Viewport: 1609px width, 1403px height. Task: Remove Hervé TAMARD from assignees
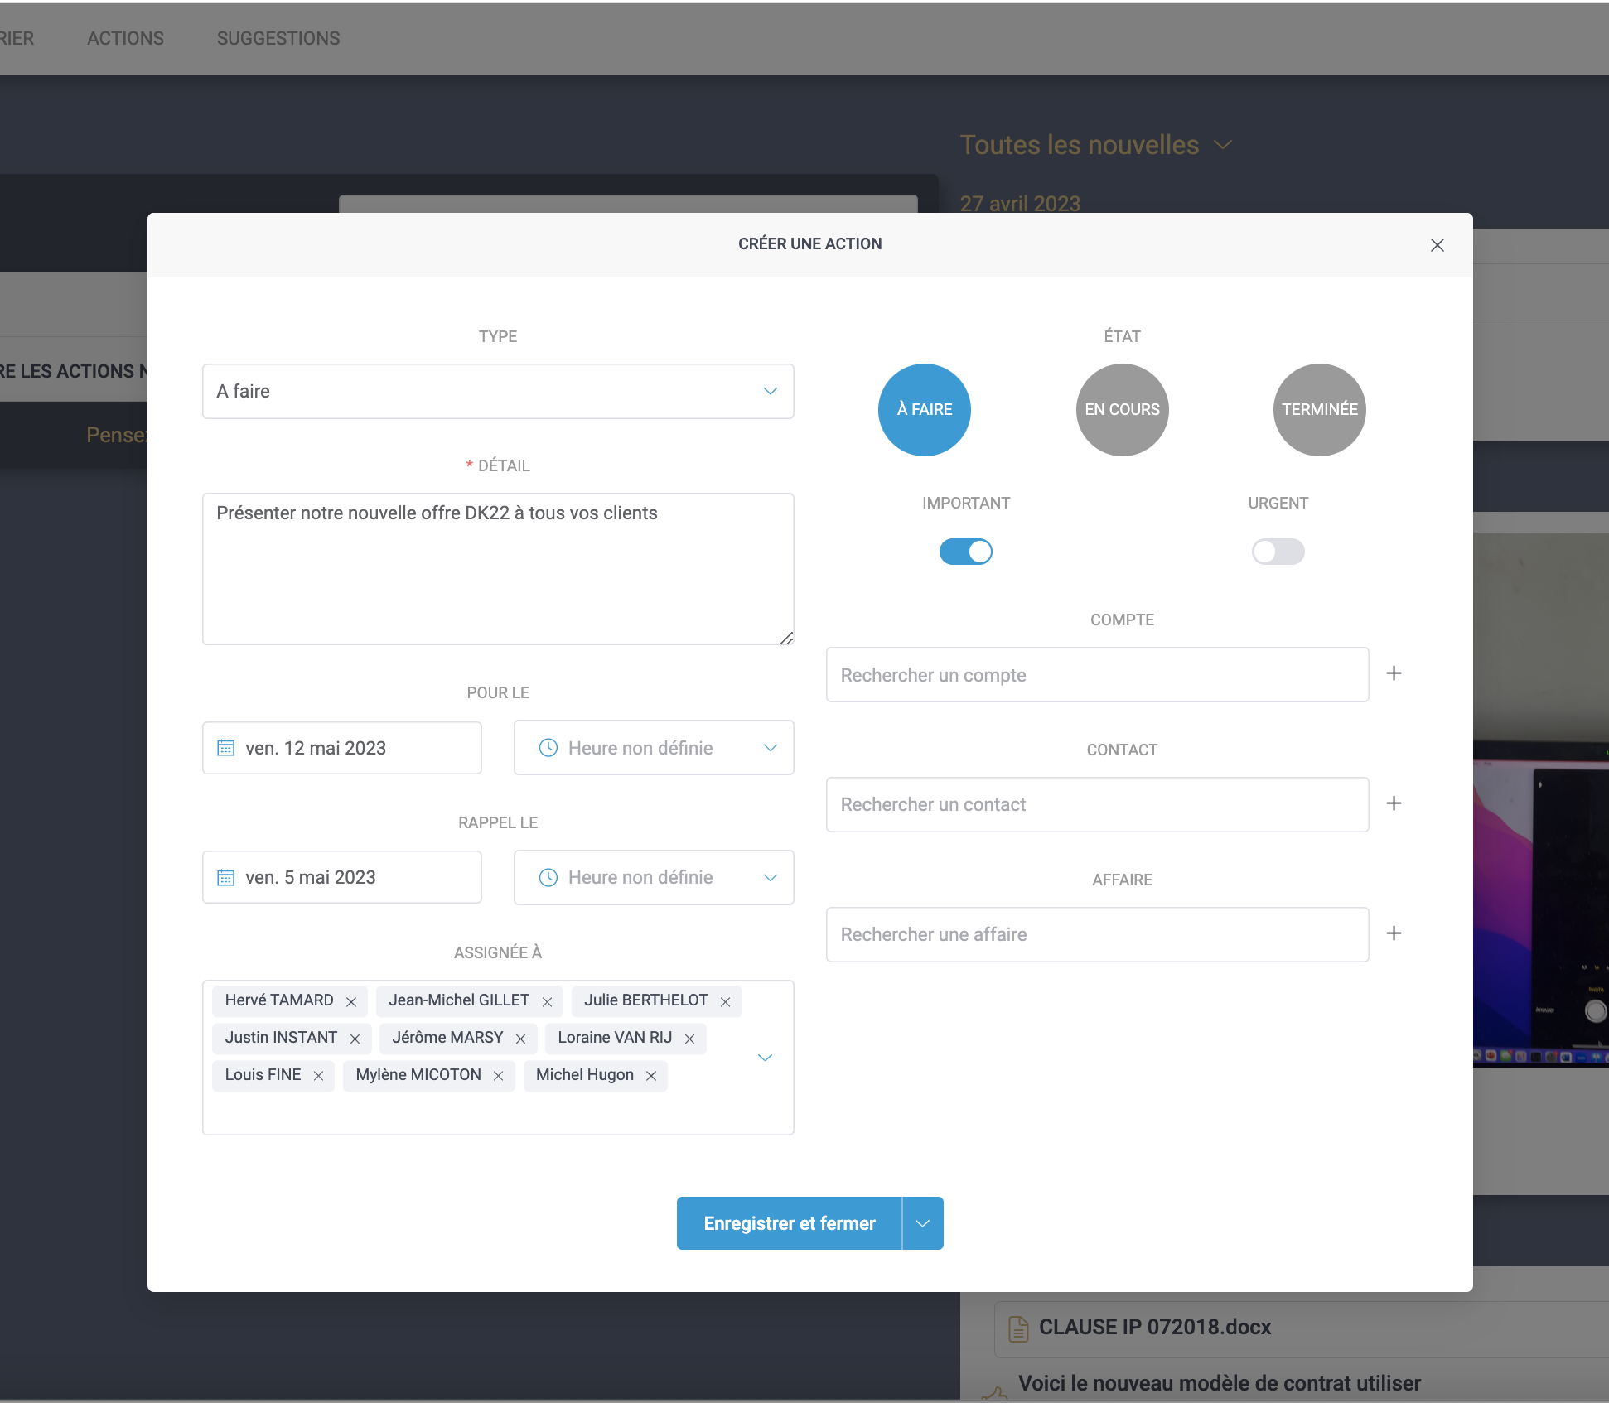coord(351,1002)
